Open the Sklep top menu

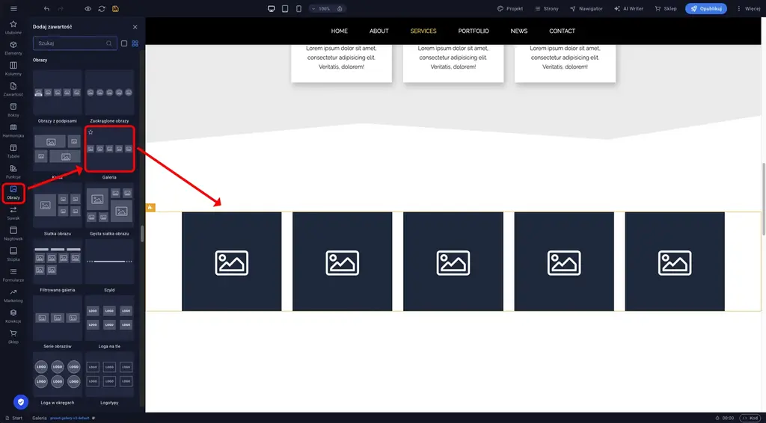(x=665, y=9)
